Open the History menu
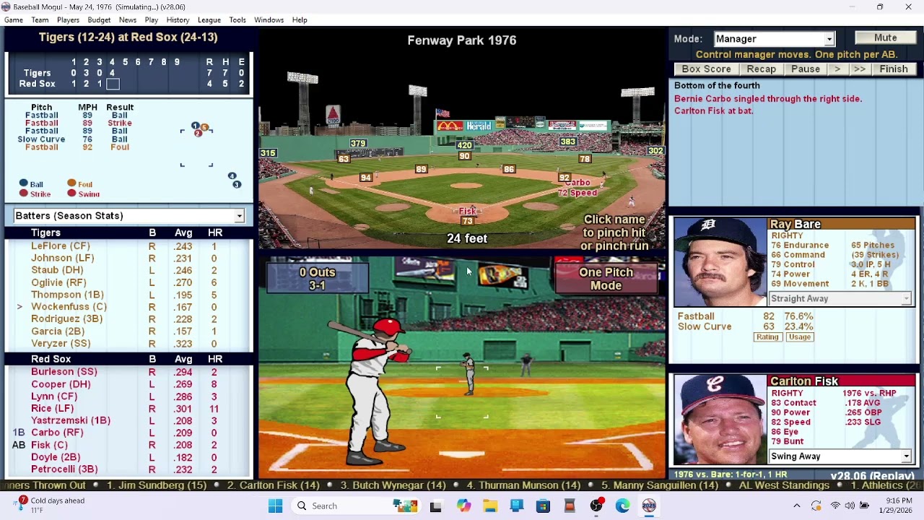 click(178, 19)
